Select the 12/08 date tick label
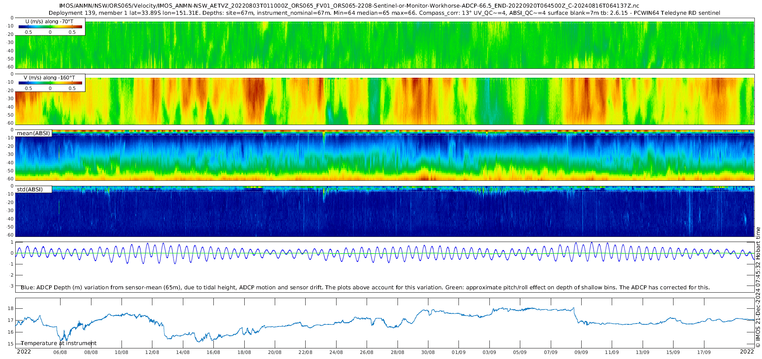Screen dimensions: 762x359 pyautogui.click(x=152, y=353)
